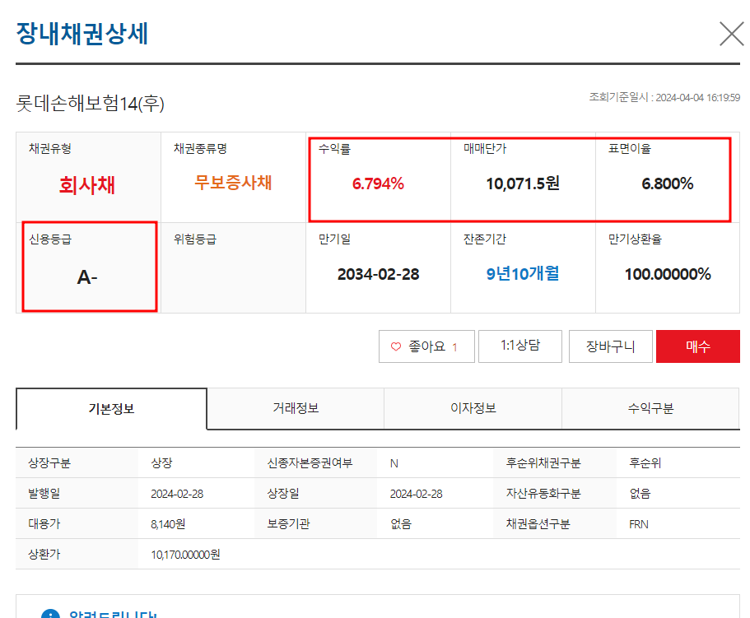Click the 상장일 value 2024-02-28
Screen dimensions: 750x618
[416, 494]
